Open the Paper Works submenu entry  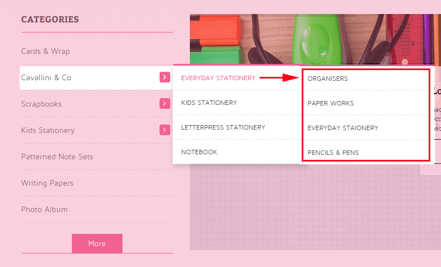coord(331,103)
